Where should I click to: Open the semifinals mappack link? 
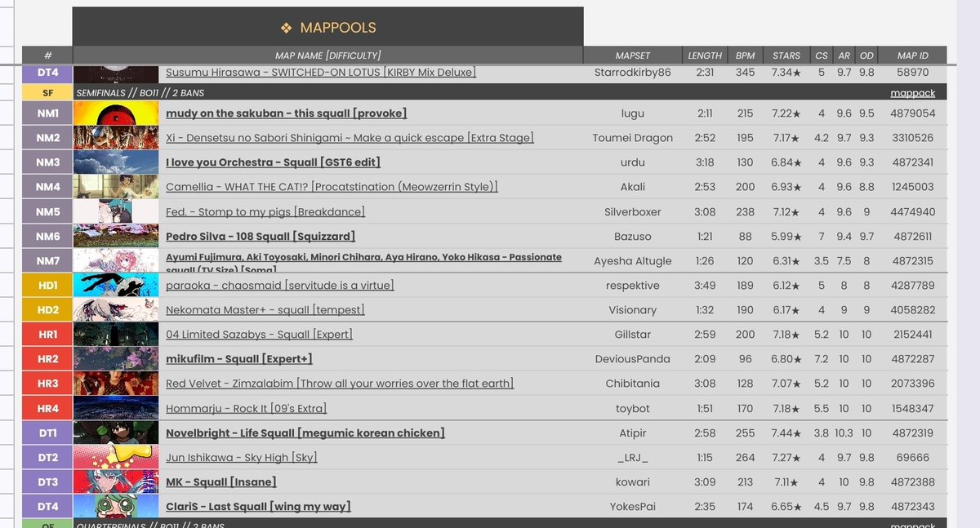point(913,93)
